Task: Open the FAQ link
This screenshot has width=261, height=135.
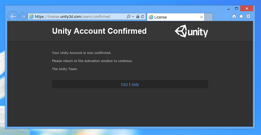Action: [125, 84]
